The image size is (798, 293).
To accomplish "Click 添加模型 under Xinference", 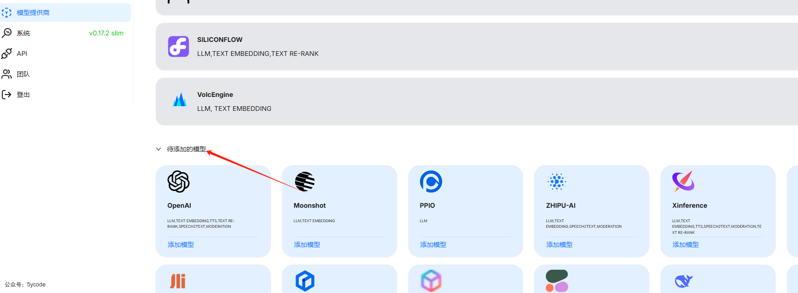I will [686, 245].
